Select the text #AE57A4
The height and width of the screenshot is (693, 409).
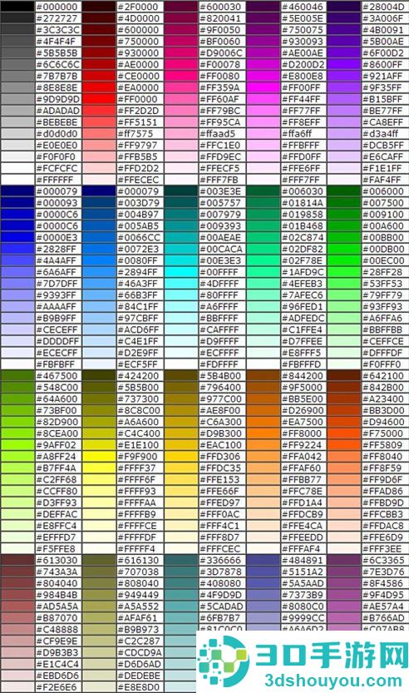pos(383,606)
